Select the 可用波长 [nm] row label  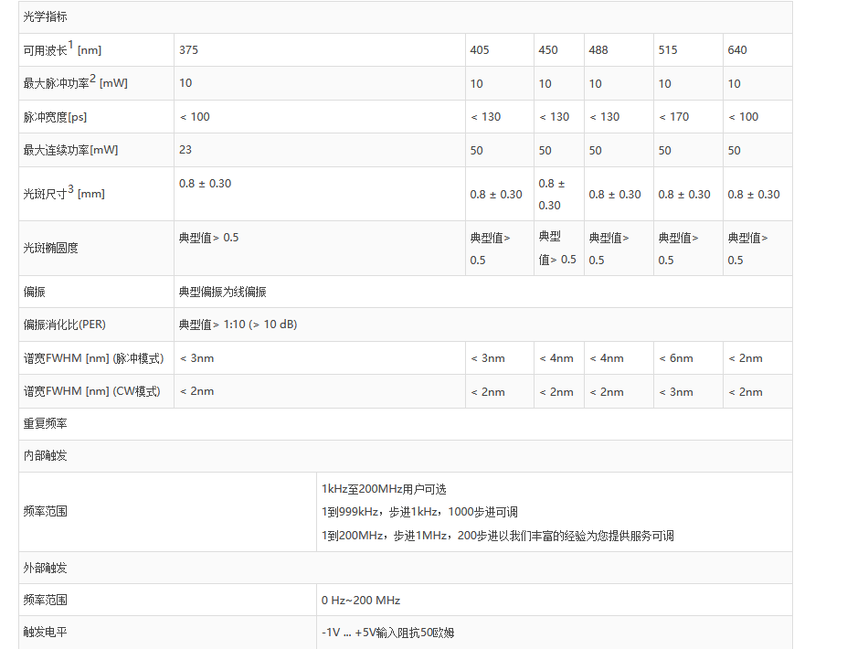[x=62, y=50]
